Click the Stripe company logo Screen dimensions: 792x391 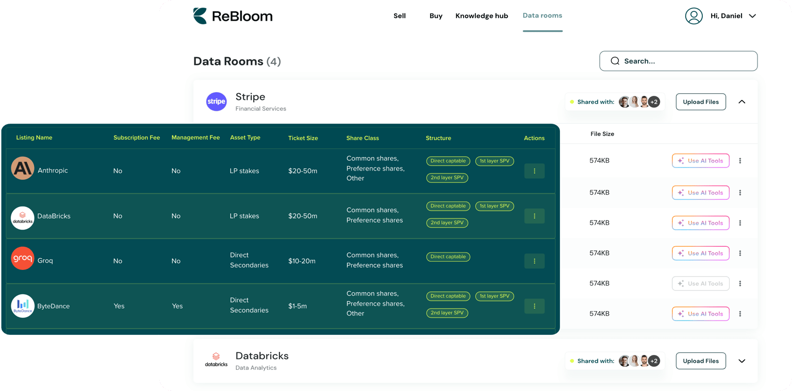(216, 101)
